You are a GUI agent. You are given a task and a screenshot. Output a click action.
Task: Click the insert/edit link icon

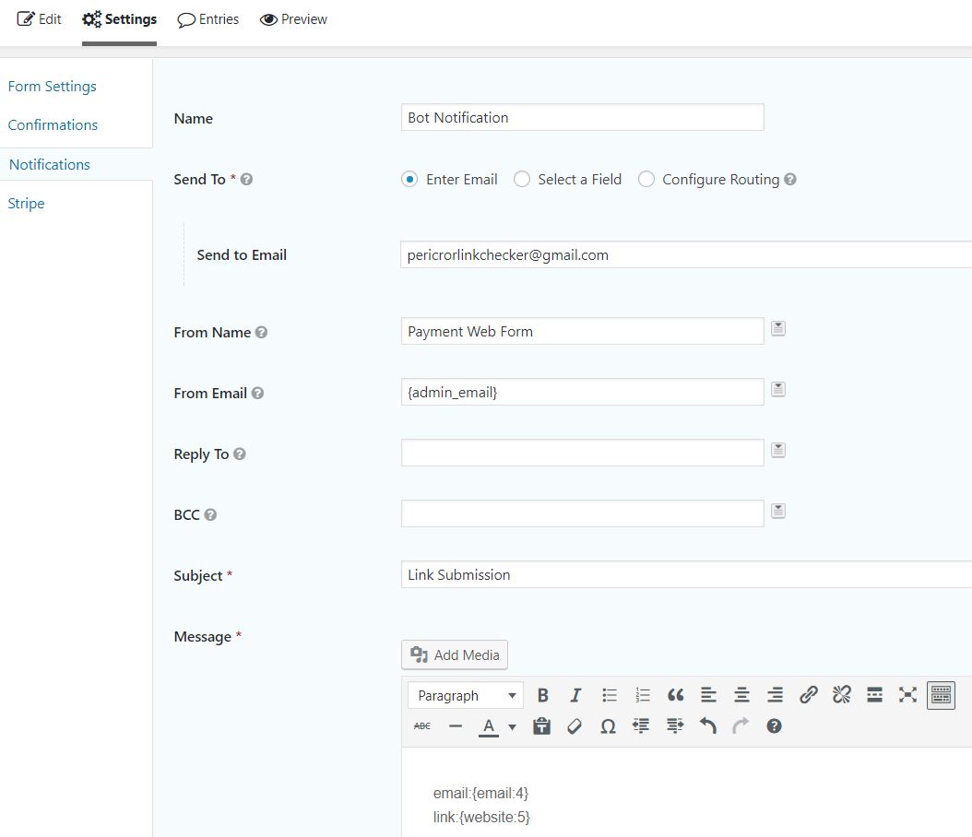pyautogui.click(x=808, y=695)
